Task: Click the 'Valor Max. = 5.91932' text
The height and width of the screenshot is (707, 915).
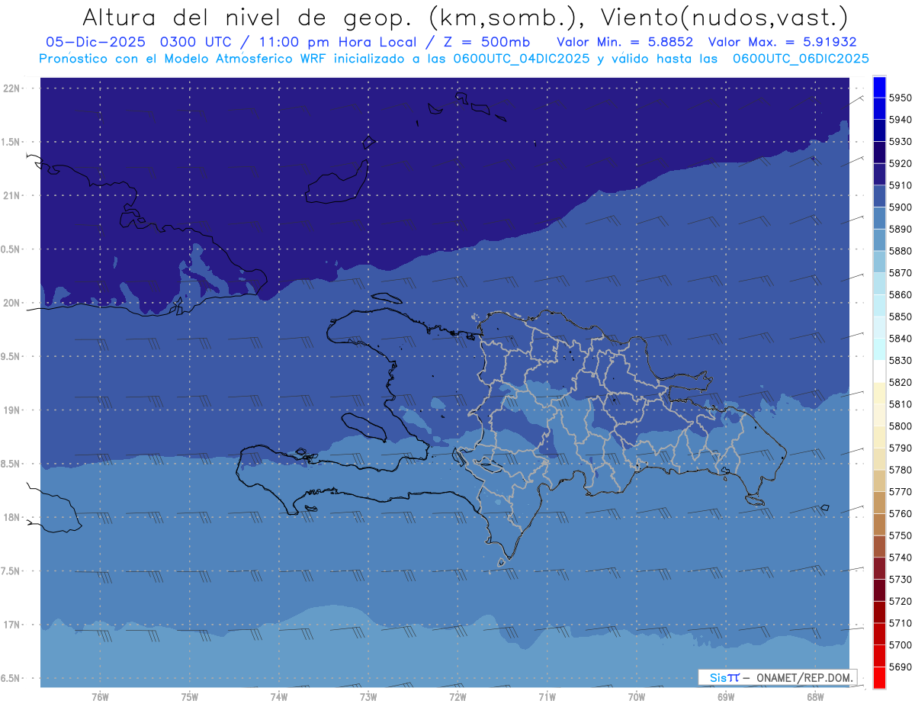Action: pos(782,42)
